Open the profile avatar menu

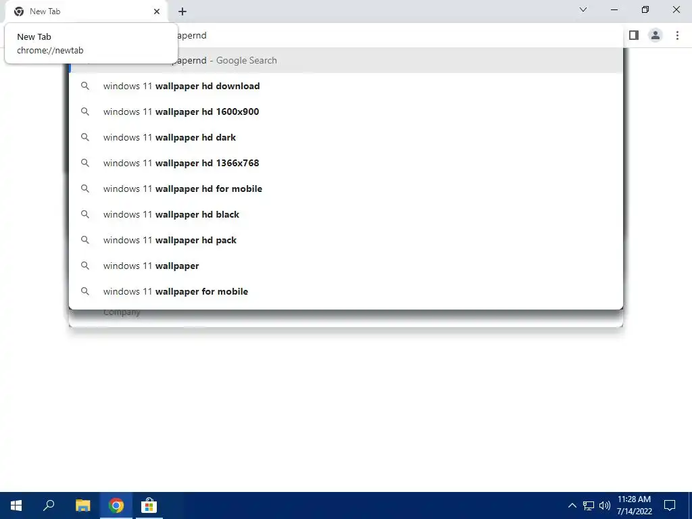point(656,35)
